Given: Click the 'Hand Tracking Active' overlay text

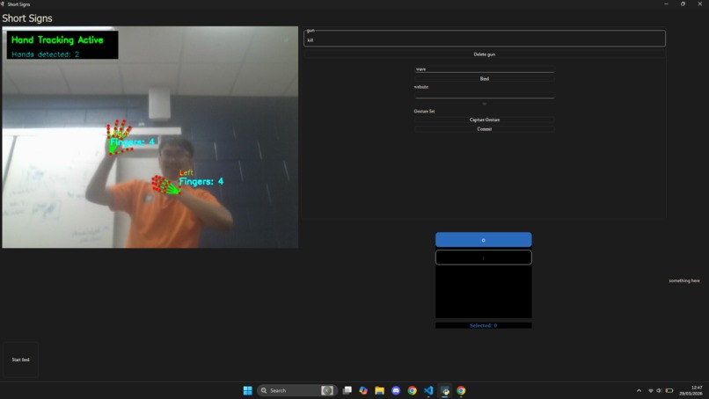Looking at the screenshot, I should click(x=57, y=40).
